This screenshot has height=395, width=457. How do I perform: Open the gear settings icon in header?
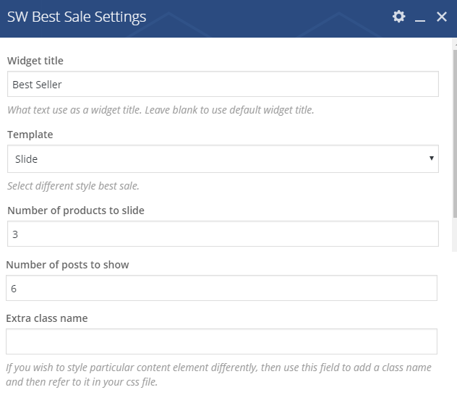pyautogui.click(x=398, y=17)
